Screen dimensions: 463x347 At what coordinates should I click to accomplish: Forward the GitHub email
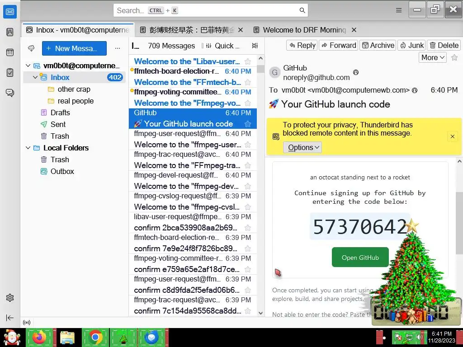(338, 46)
